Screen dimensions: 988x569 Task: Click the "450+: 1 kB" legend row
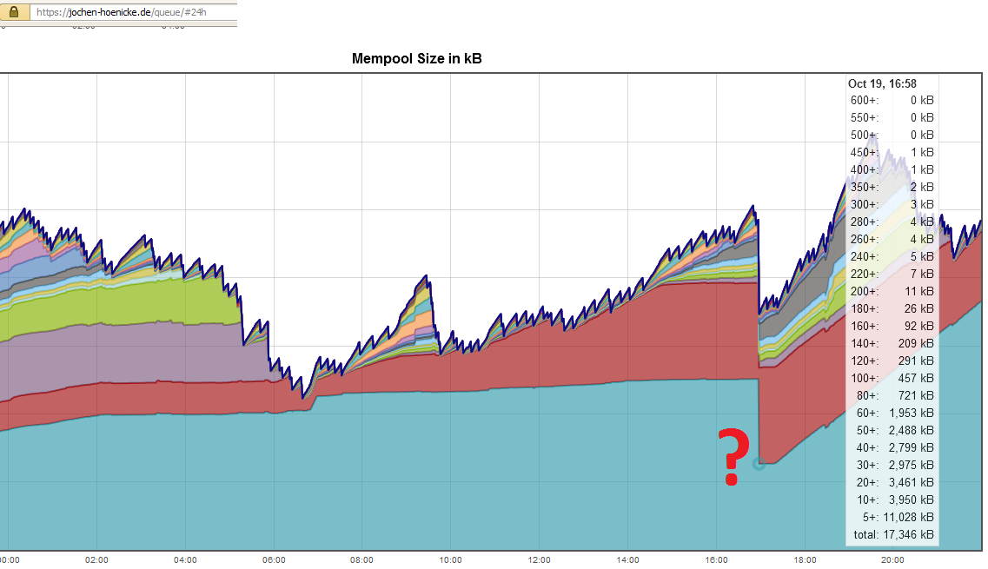point(892,153)
